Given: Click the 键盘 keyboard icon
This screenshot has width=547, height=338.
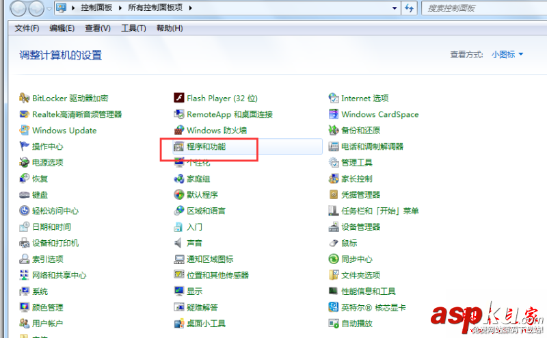Looking at the screenshot, I should (x=24, y=195).
